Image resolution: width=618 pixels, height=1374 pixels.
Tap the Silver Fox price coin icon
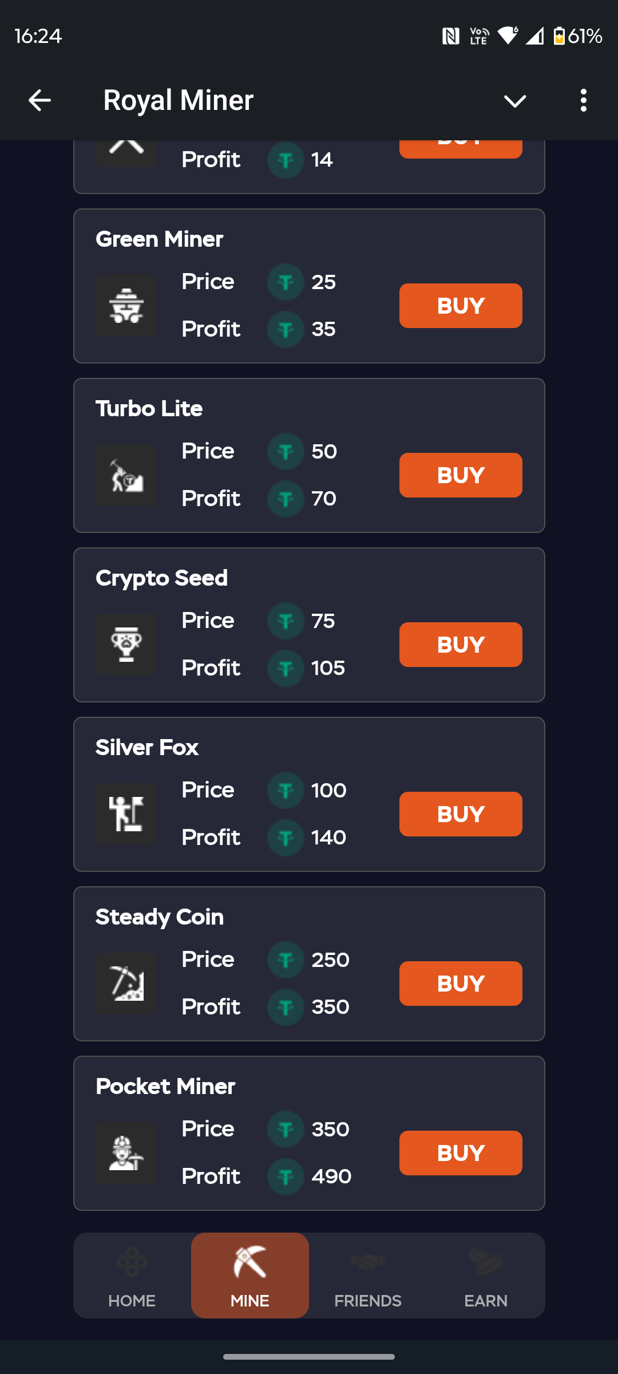click(286, 791)
